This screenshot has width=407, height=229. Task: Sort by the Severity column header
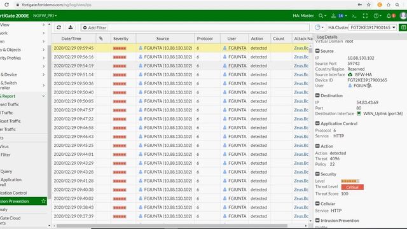[121, 38]
